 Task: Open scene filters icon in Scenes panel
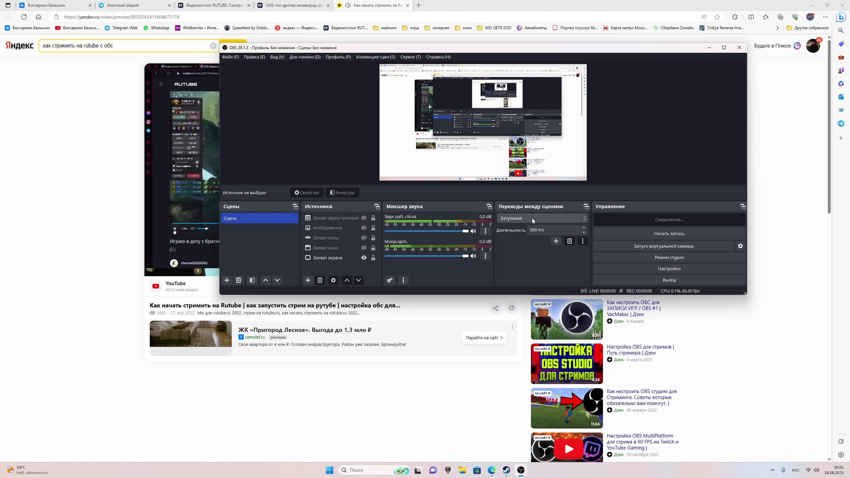252,280
